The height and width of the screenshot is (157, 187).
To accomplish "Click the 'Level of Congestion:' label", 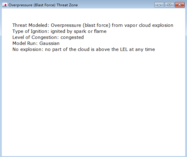I will (x=36, y=37).
